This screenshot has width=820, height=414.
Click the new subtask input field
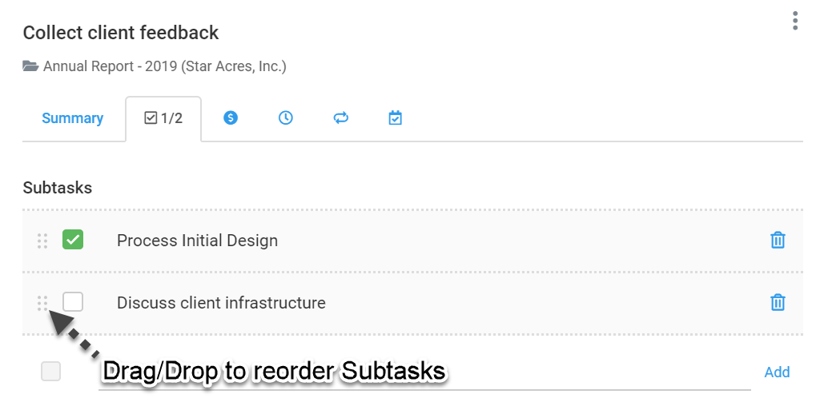(424, 372)
